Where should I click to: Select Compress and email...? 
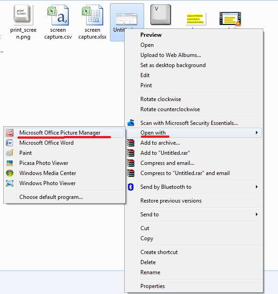(194, 163)
